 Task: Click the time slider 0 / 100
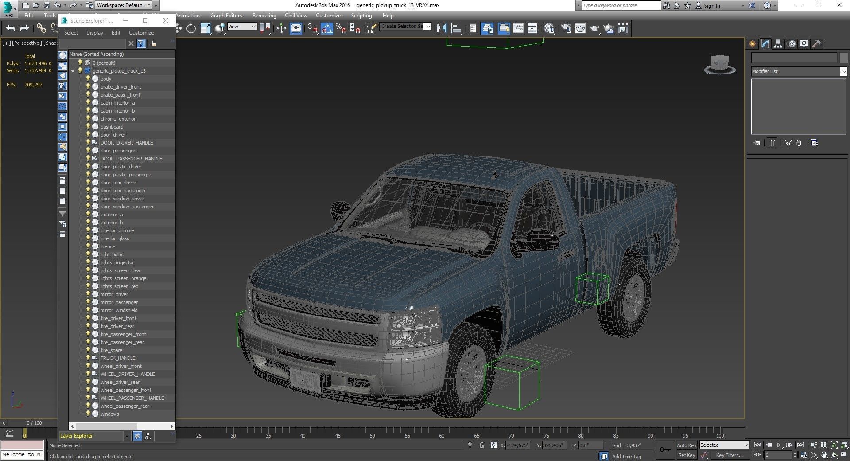click(34, 423)
